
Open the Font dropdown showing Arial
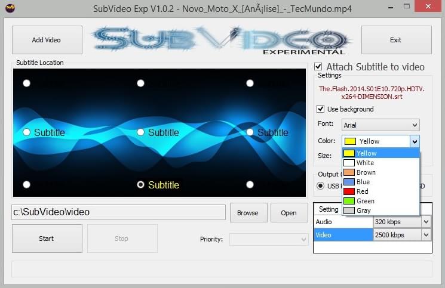(x=380, y=125)
